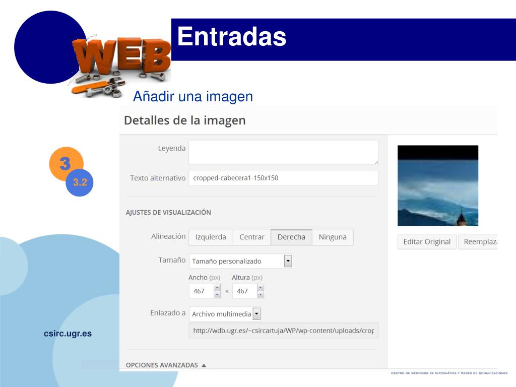
Task: Open the Tamaño personalizado dropdown
Action: (241, 261)
